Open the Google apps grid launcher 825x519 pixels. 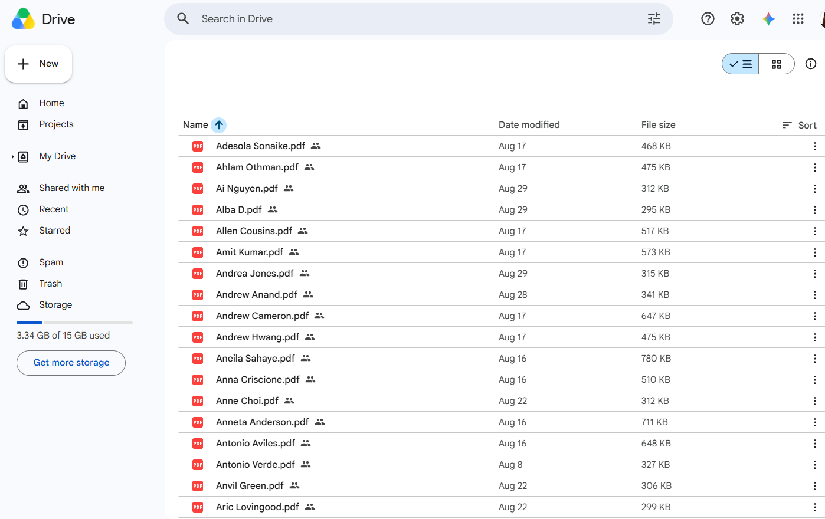pos(798,19)
